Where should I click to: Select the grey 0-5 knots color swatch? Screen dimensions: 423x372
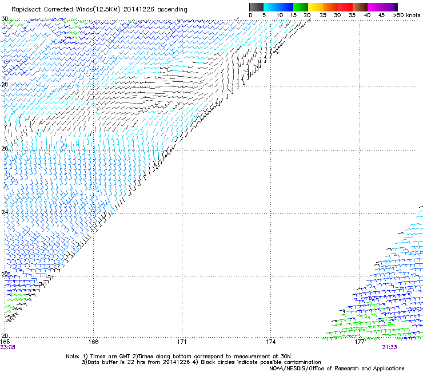tap(256, 7)
